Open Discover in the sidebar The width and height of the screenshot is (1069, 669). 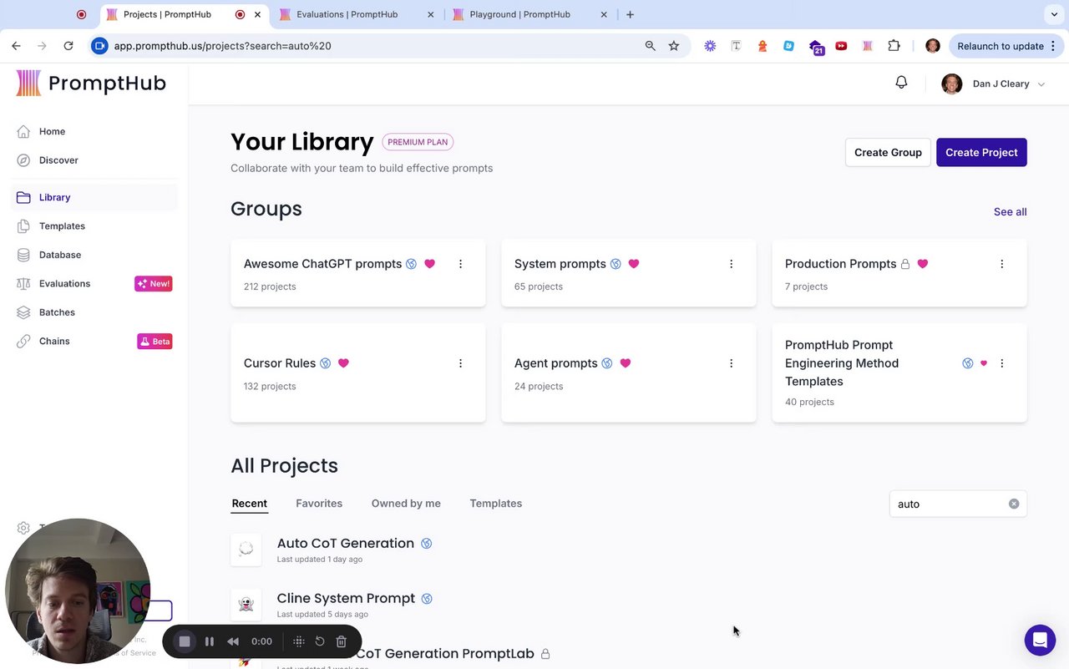click(x=58, y=160)
